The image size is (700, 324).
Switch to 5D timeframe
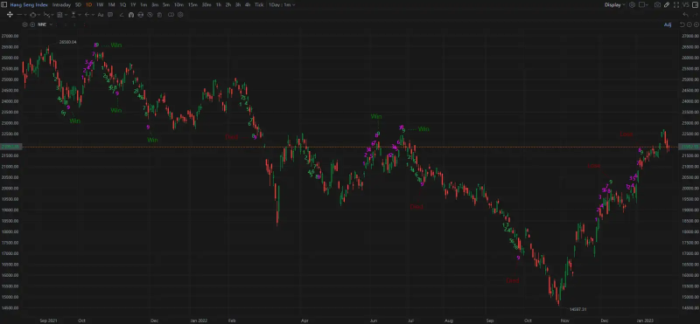(x=78, y=4)
